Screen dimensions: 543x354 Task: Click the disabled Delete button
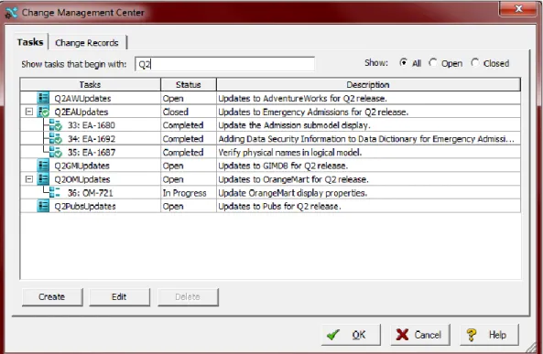click(x=188, y=297)
